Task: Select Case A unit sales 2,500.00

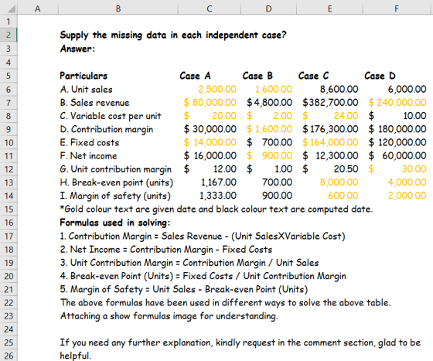Action: pos(217,89)
